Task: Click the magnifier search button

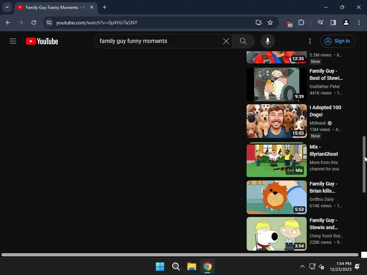Action: click(243, 41)
